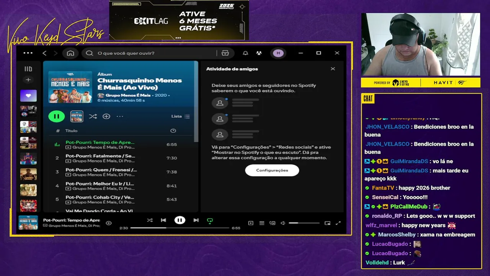This screenshot has height=276, width=490.
Task: Open the Now Playing view icon
Action: point(251,223)
